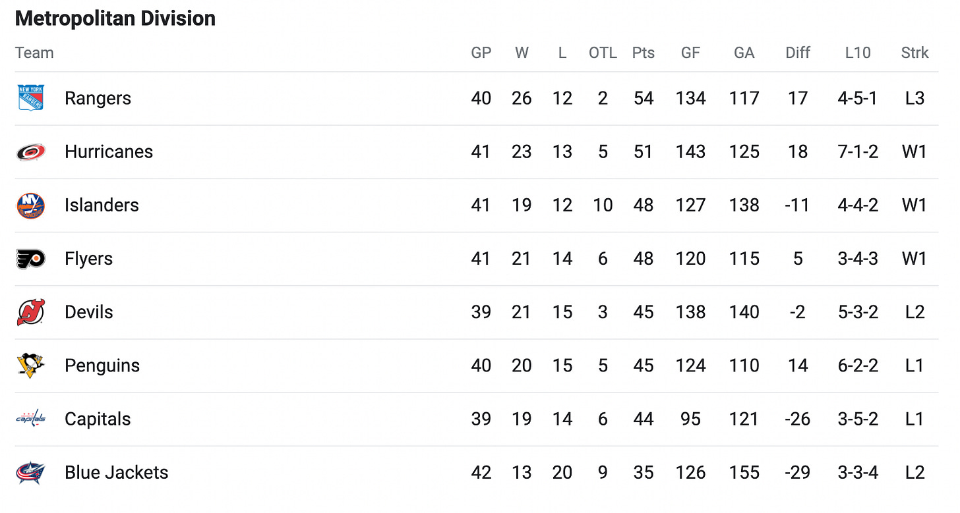
Task: Click the New Jersey Devils logo
Action: (x=30, y=312)
